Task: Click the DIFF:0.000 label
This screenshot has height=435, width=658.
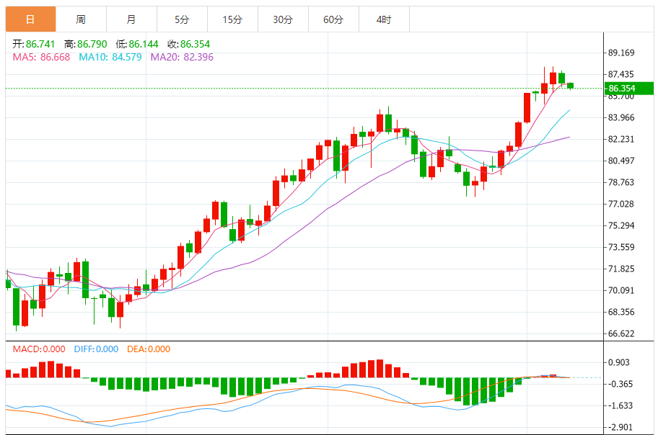Action: (x=96, y=349)
